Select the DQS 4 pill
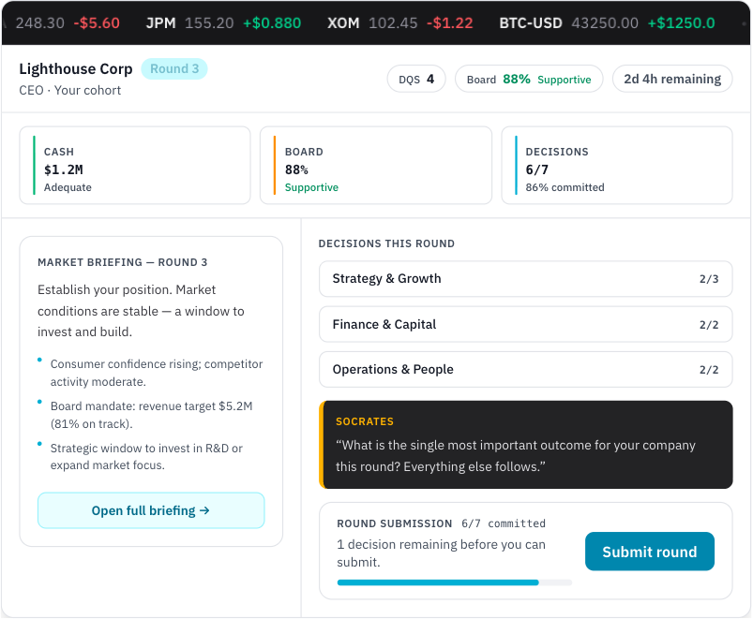The image size is (753, 619). (415, 80)
